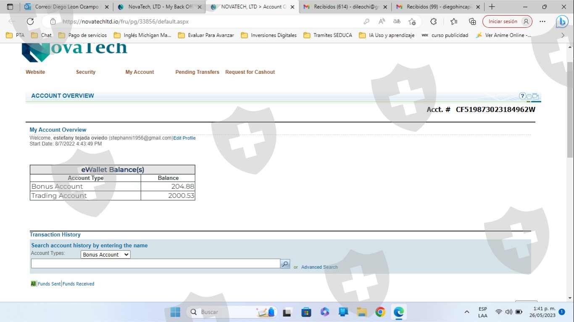Viewport: 574px width, 322px height.
Task: Click the Microsoft Edge taskbar icon
Action: click(x=399, y=312)
